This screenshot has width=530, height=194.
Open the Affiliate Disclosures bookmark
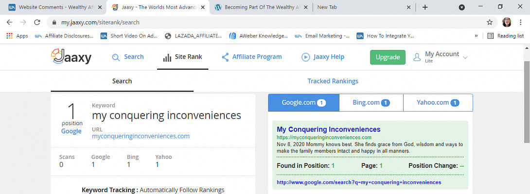(64, 36)
